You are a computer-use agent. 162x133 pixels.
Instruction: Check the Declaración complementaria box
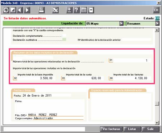64,36
